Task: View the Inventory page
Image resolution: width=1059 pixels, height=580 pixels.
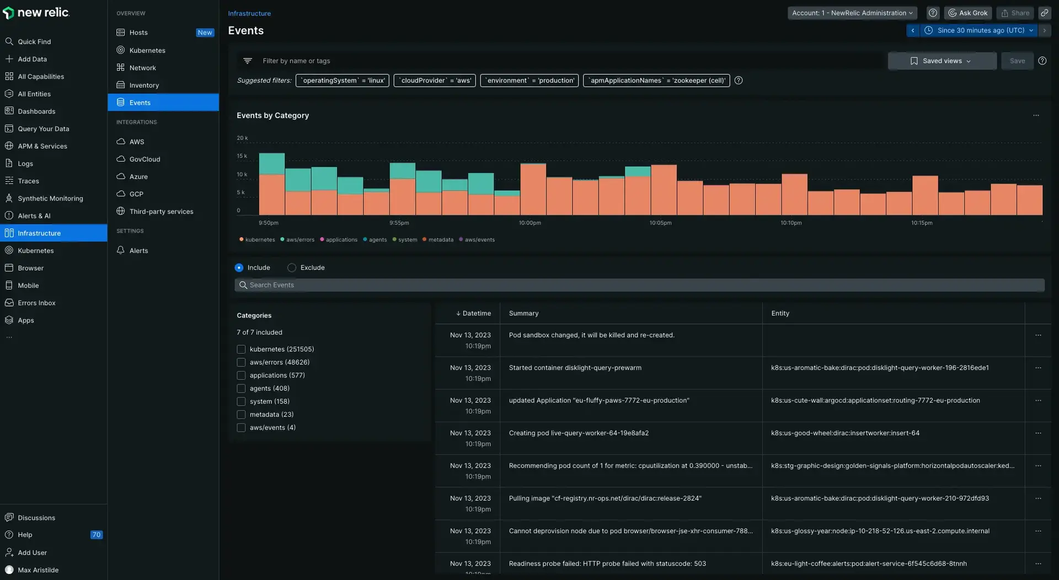Action: tap(144, 85)
